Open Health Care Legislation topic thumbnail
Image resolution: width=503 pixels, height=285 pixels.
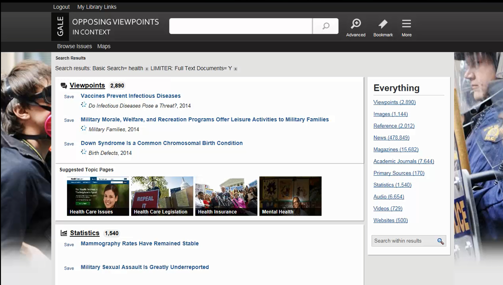(x=162, y=196)
